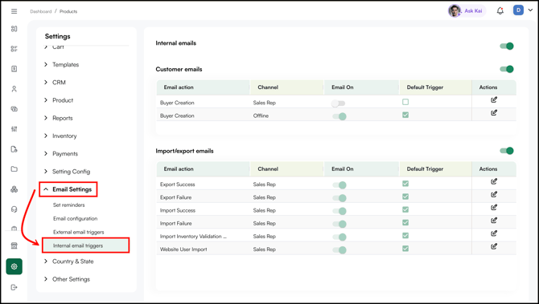This screenshot has height=304, width=539.
Task: Toggle Email On for Website User Import
Action: (x=339, y=250)
